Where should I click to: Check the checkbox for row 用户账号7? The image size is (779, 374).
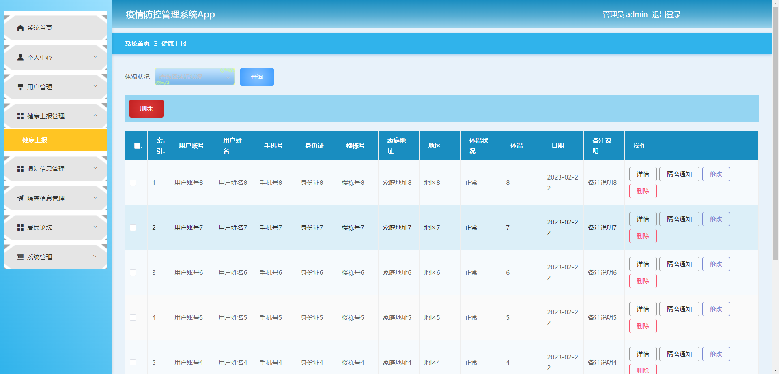(133, 228)
